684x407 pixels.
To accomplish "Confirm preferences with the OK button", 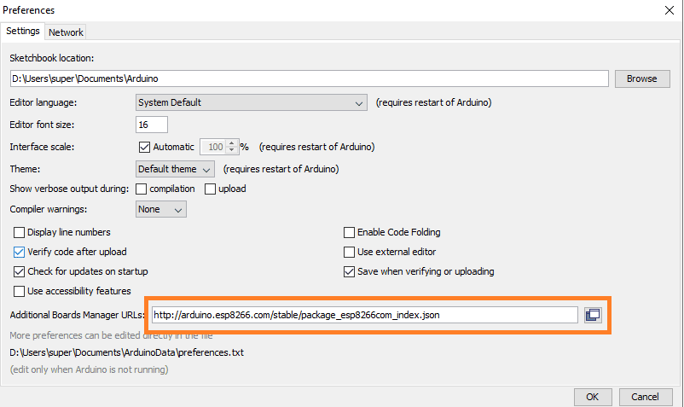I will click(x=593, y=397).
